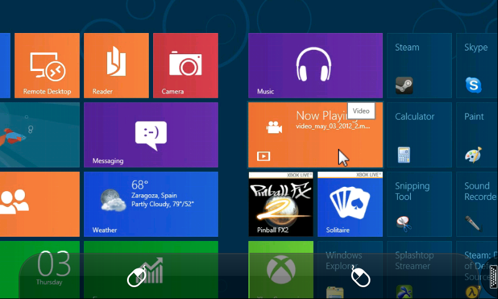498x299 pixels.
Task: Show the on-screen keyboard overlay button
Action: (x=493, y=277)
